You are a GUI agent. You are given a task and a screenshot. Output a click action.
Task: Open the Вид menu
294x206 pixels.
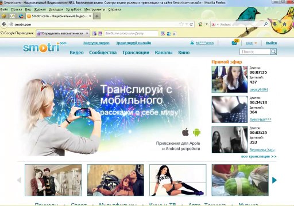(x=28, y=9)
